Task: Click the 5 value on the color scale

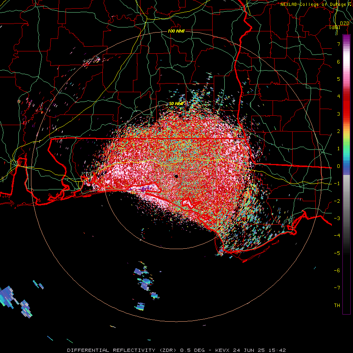Action: [338, 79]
